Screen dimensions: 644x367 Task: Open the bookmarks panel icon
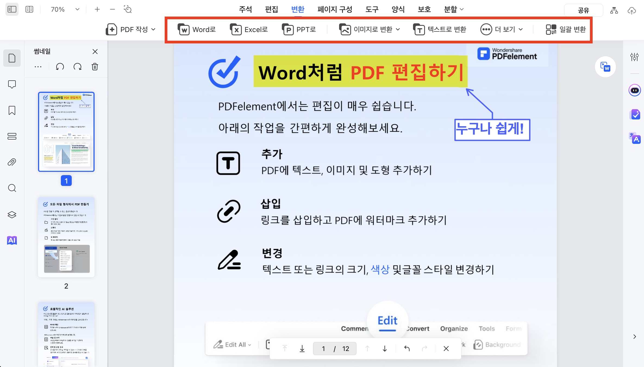pyautogui.click(x=12, y=110)
